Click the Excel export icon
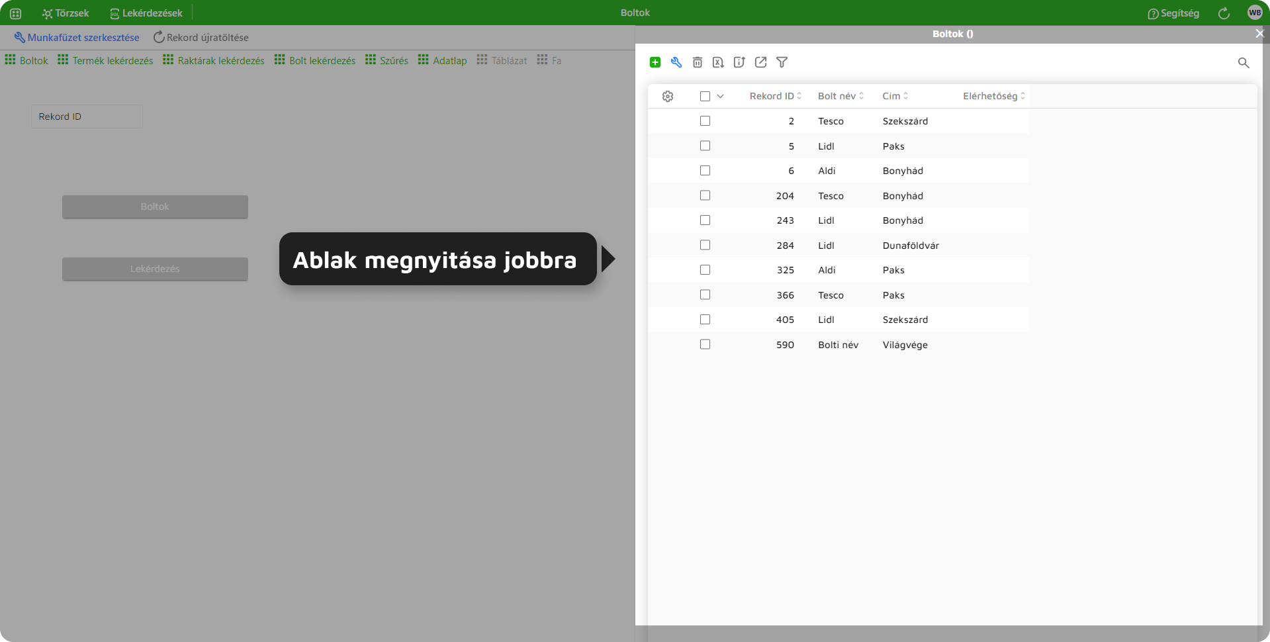1270x642 pixels. click(x=718, y=62)
